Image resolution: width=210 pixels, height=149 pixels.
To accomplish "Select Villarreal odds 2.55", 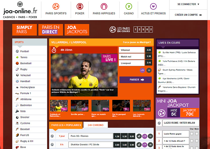I will (x=149, y=50).
